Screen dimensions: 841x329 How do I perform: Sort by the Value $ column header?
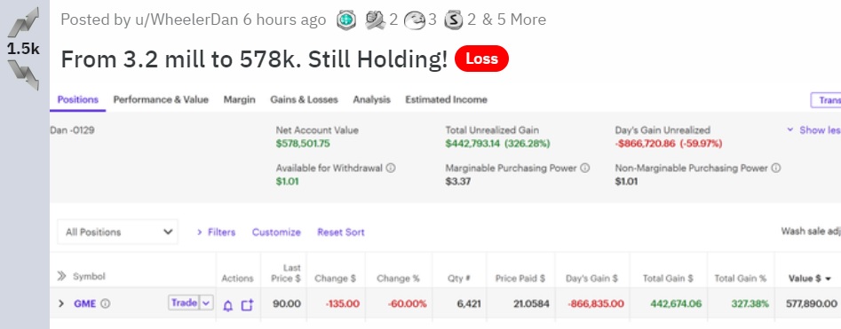coord(809,278)
